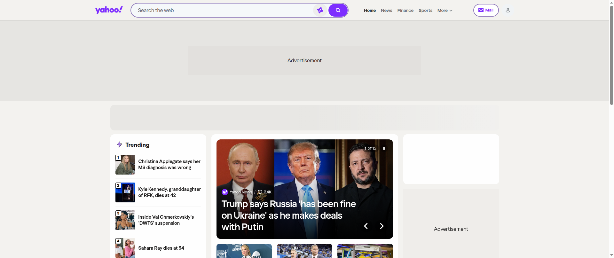The height and width of the screenshot is (258, 614).
Task: Open the Sports nav item
Action: 425,10
